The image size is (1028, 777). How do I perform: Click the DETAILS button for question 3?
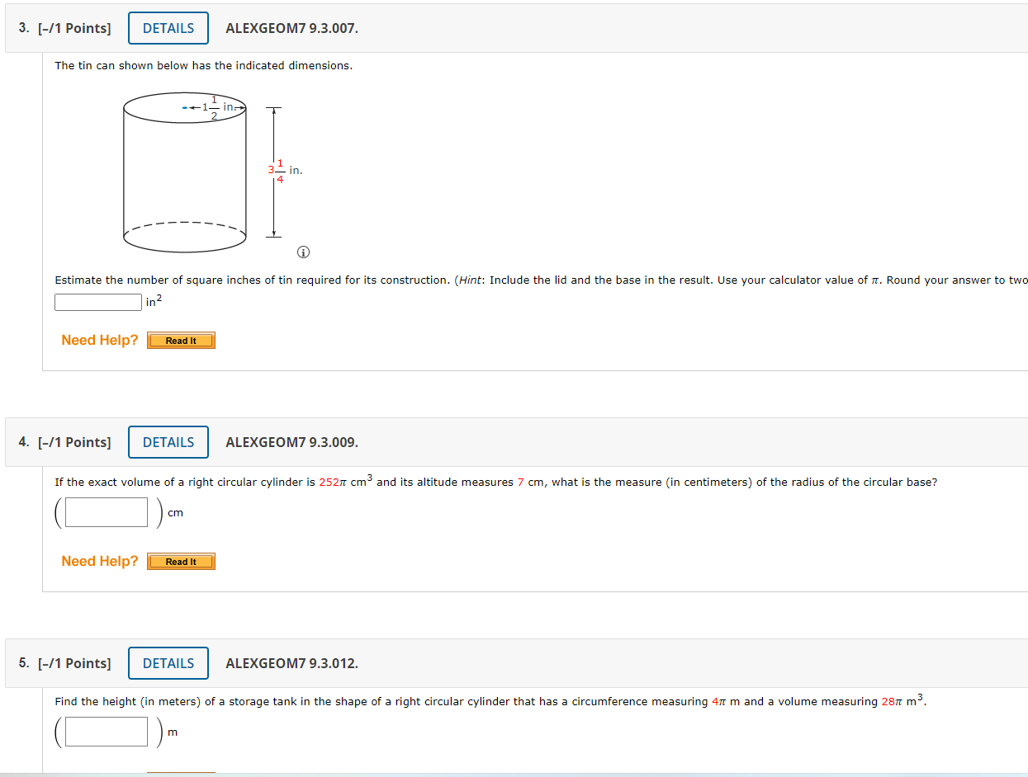pos(168,27)
